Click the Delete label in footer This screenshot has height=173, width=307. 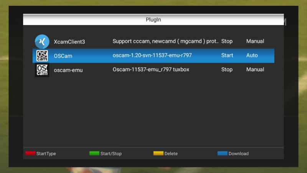pos(171,154)
